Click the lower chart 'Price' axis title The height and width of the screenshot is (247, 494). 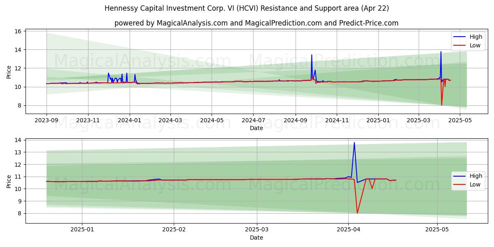[9, 181]
